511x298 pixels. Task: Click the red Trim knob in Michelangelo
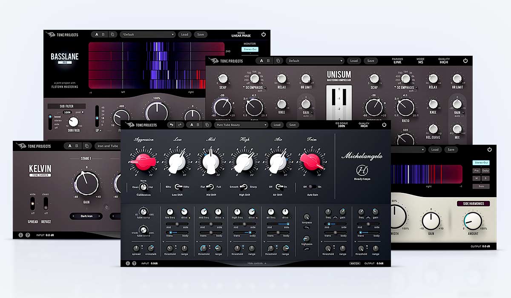(x=311, y=161)
